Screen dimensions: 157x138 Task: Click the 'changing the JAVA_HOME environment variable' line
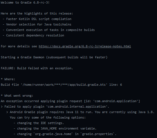coord(55,128)
